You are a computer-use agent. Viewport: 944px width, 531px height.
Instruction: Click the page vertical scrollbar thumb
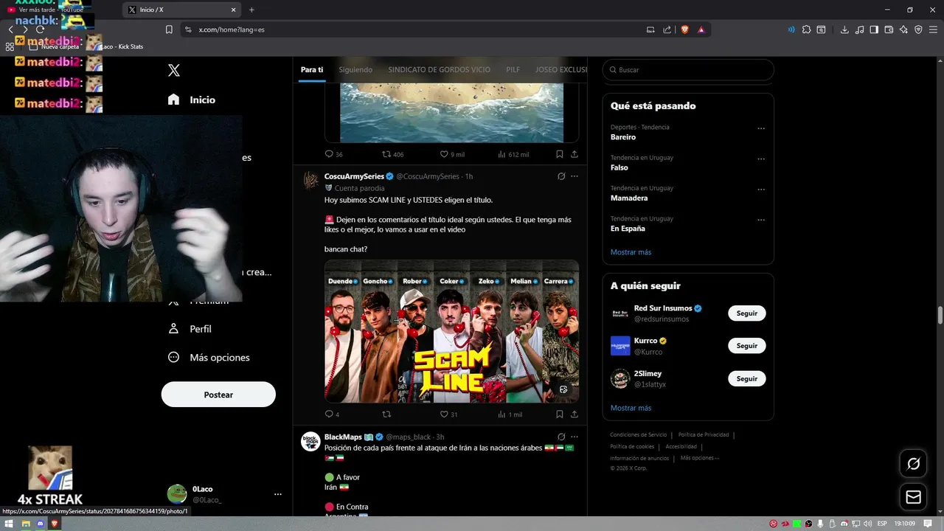click(940, 315)
